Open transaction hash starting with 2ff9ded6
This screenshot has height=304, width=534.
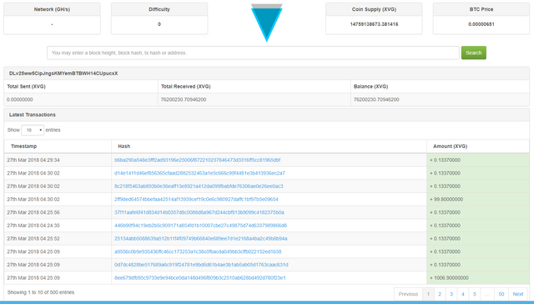pos(196,200)
